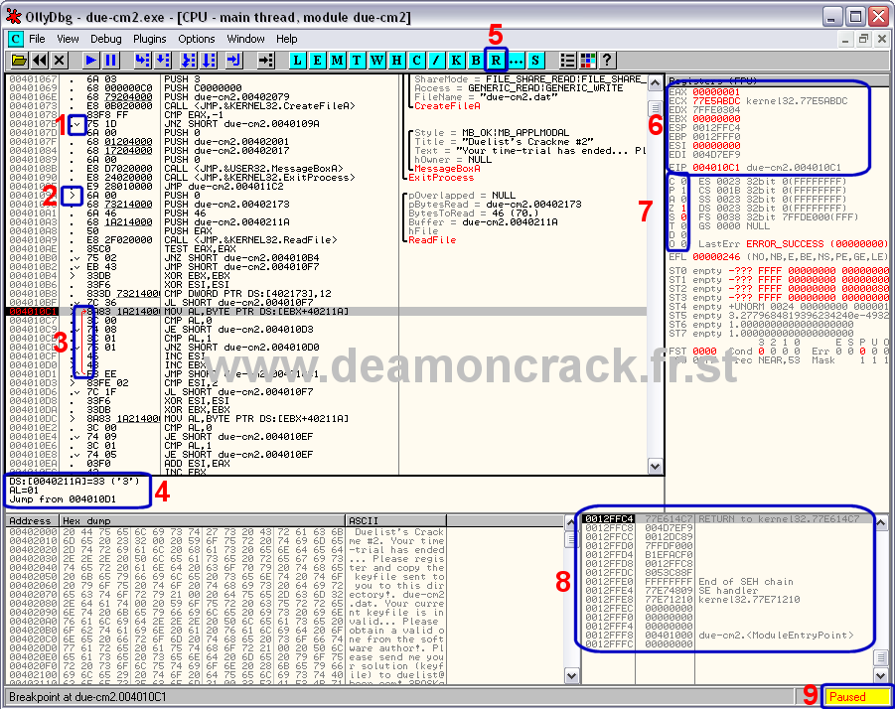Click the stack pane scroll-up arrow

(x=881, y=522)
